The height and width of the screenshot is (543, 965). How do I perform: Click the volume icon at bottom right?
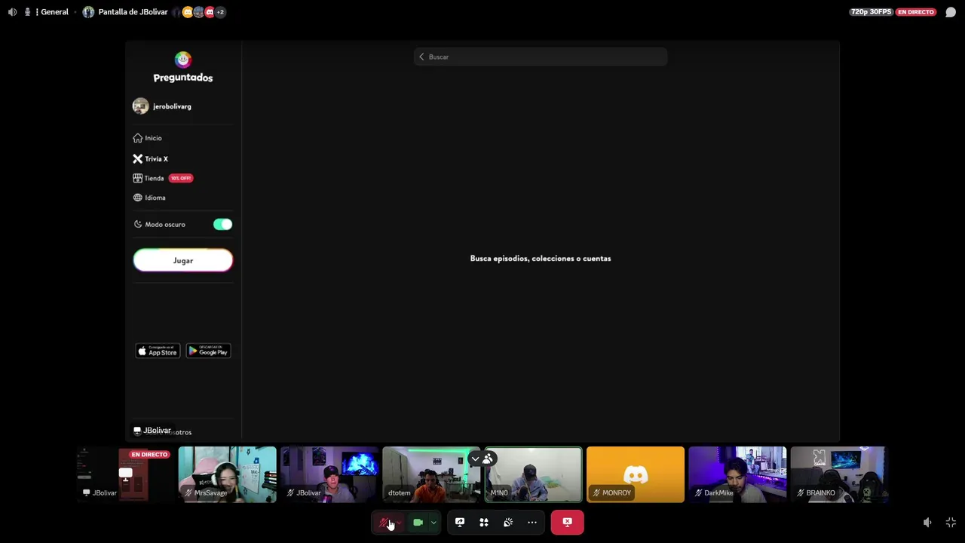(x=927, y=523)
